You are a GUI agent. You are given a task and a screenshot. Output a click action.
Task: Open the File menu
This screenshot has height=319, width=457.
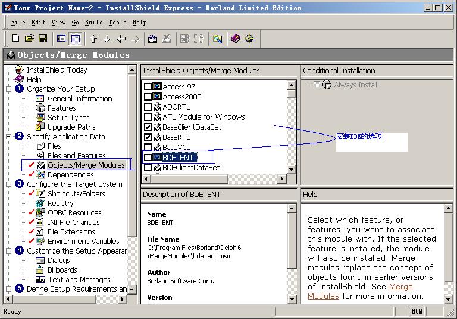click(18, 22)
